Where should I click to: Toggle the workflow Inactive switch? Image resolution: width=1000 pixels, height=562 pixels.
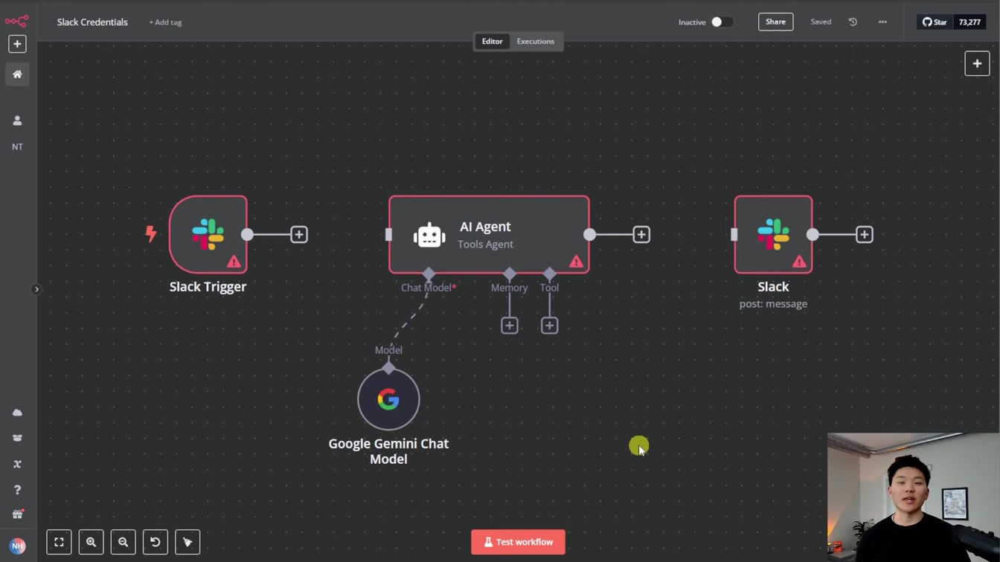coord(722,22)
